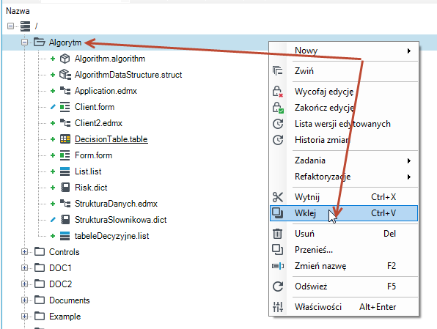Click the Controls folder icon
This screenshot has height=329, width=437.
point(40,252)
